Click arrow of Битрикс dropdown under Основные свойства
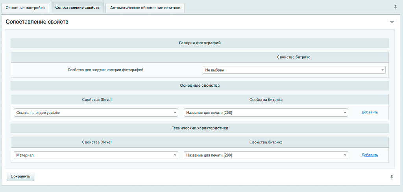The image size is (403, 192). point(345,113)
